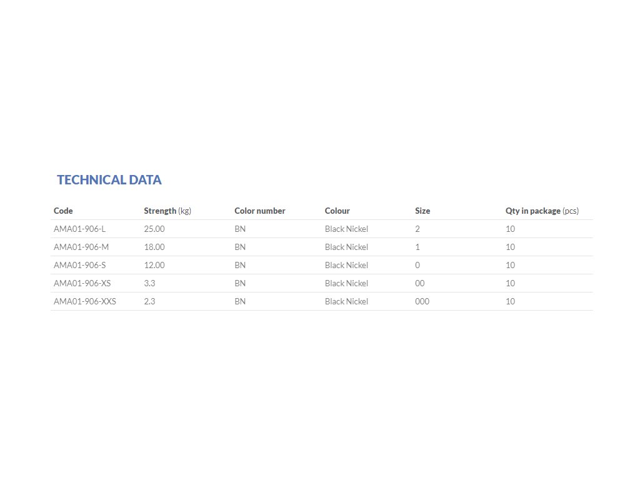Click size value 00

coord(419,283)
